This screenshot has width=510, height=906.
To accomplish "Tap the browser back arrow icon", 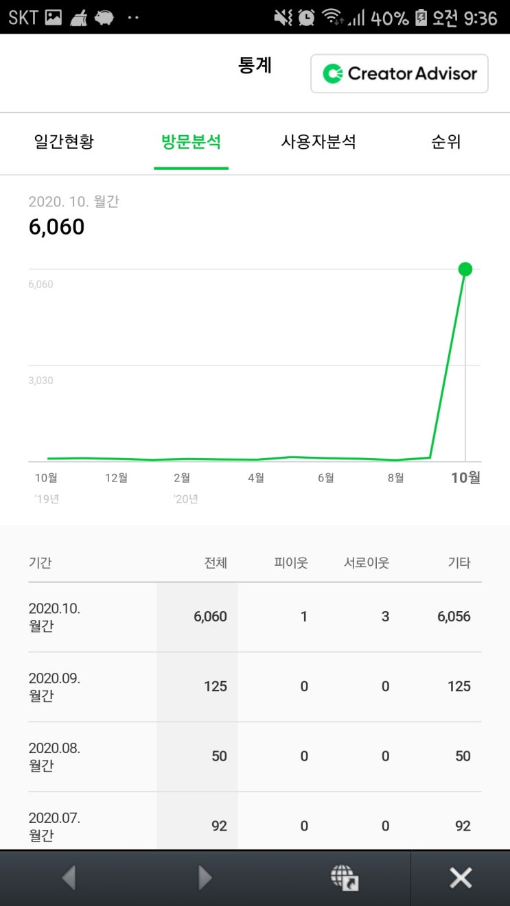I will point(69,877).
